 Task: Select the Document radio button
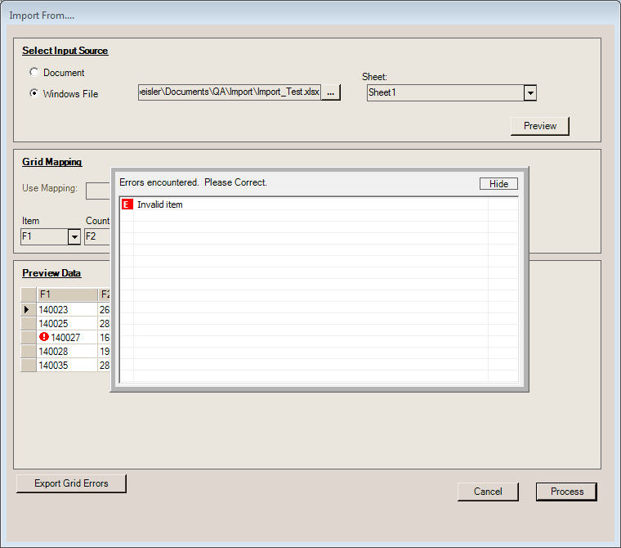coord(34,73)
